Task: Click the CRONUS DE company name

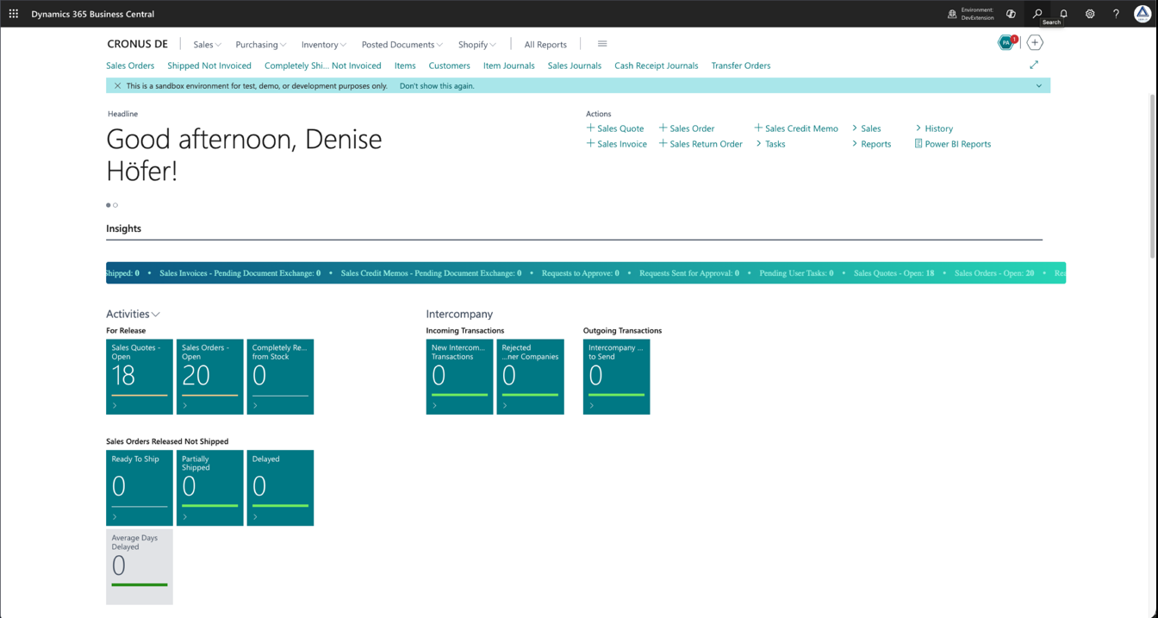Action: point(137,44)
